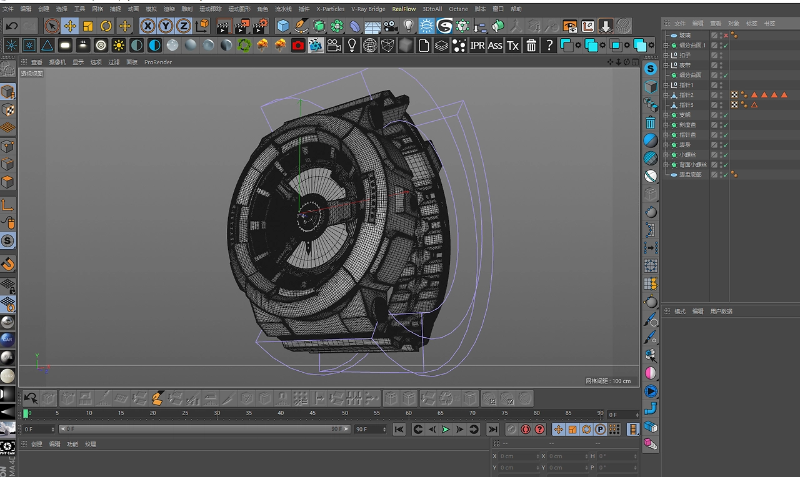Expand the 表身 object node
Screen dimensions: 800x477
pos(666,145)
